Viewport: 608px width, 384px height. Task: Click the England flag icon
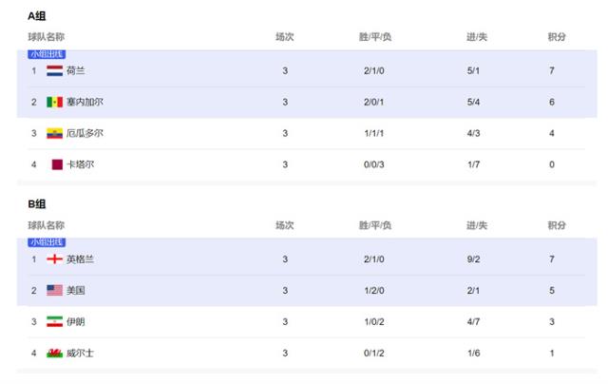pos(55,259)
